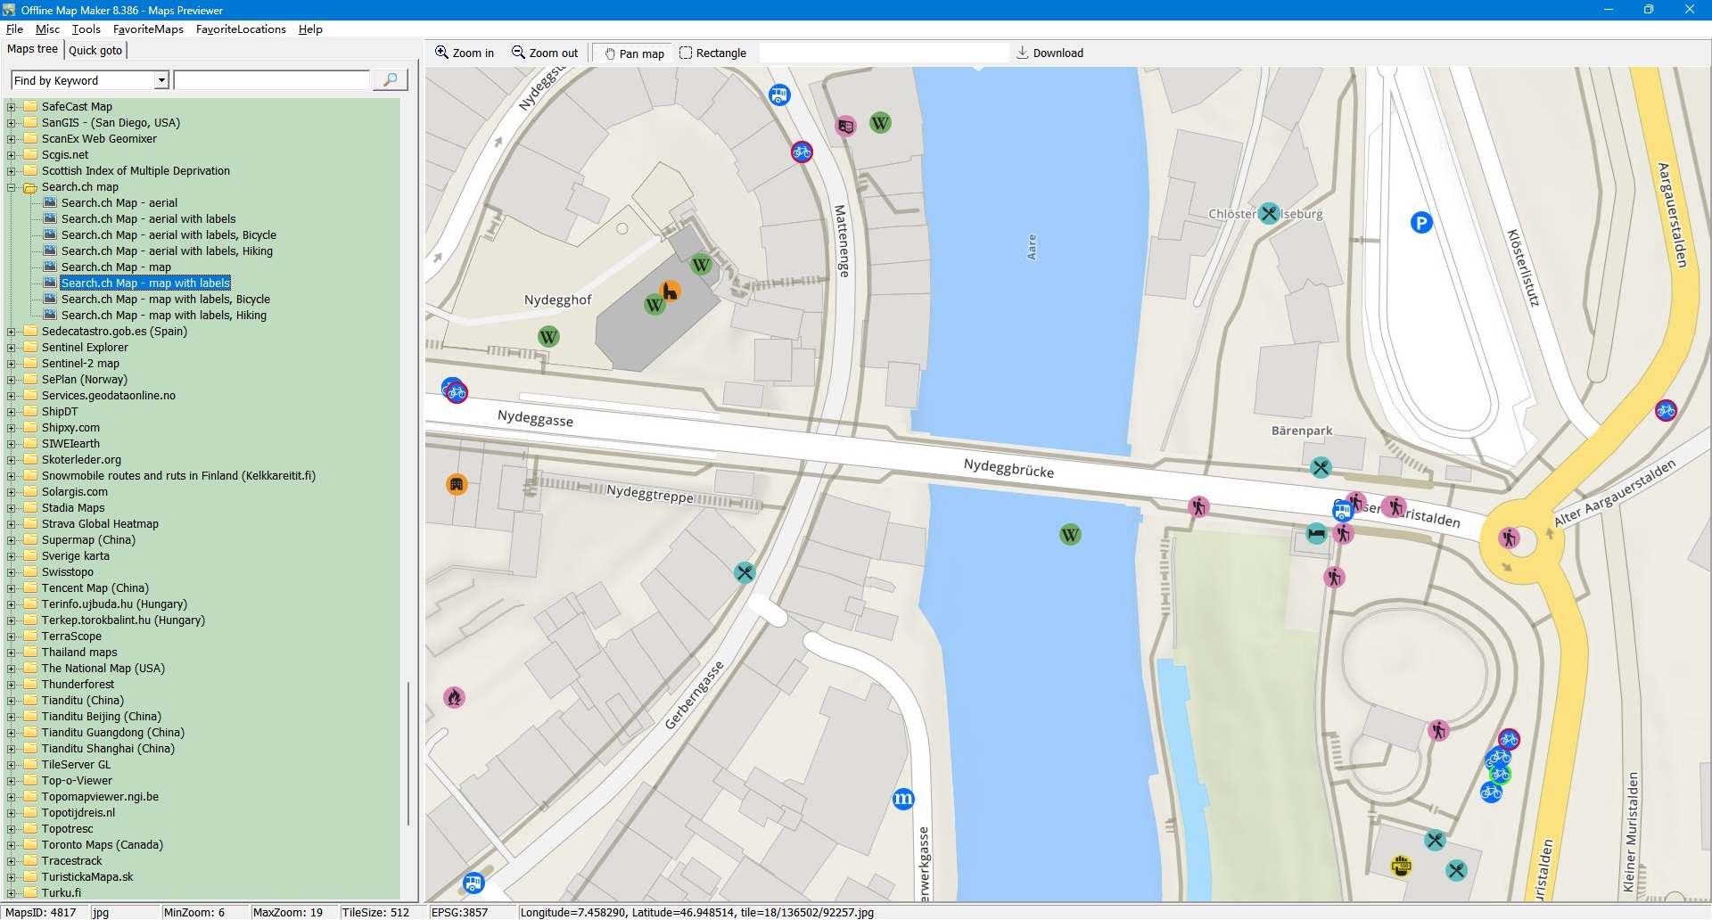Viewport: 1712px width, 920px height.
Task: Switch to the Maps tree tab
Action: click(x=32, y=49)
